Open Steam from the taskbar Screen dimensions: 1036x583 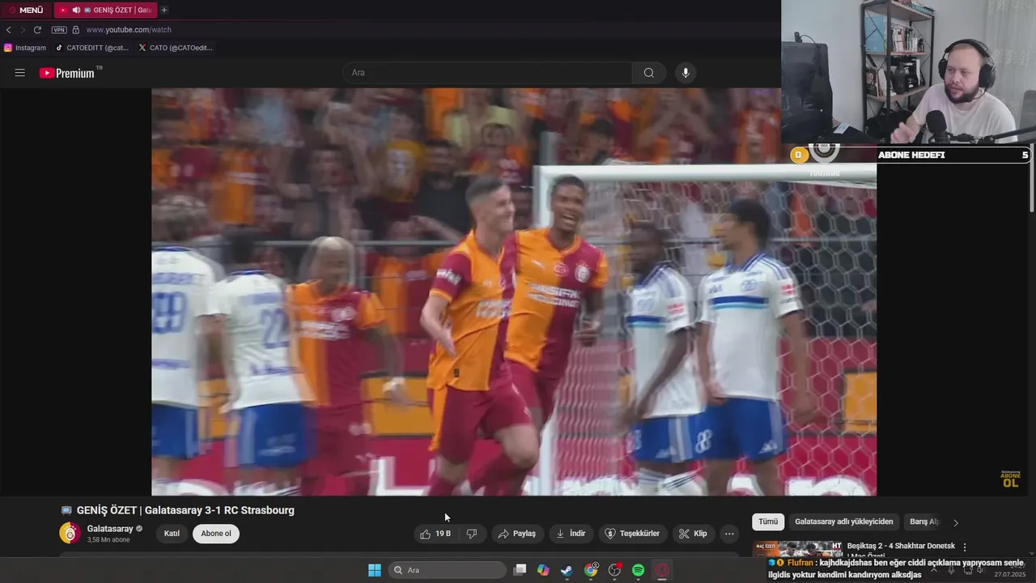click(x=567, y=570)
